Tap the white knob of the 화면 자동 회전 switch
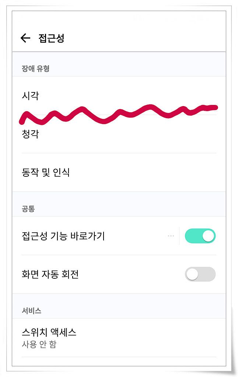Viewport: 238px width, 377px height. [x=192, y=274]
